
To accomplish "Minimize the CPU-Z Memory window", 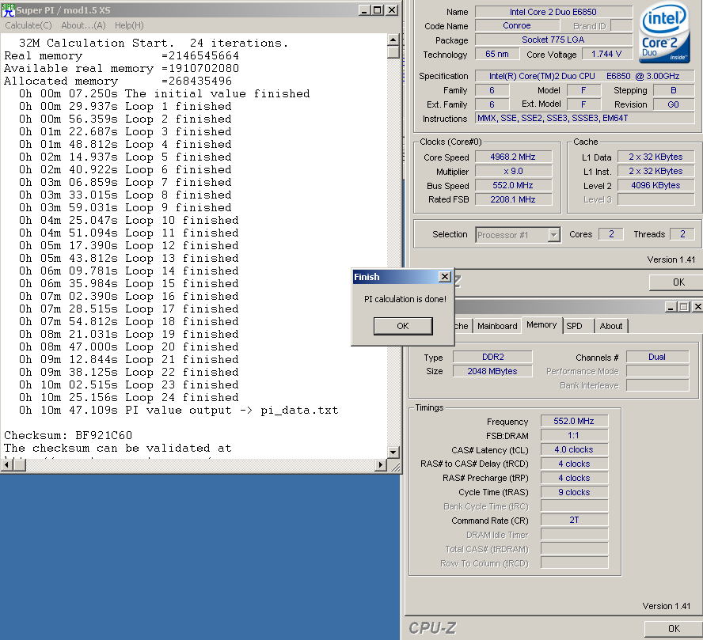I will [671, 307].
